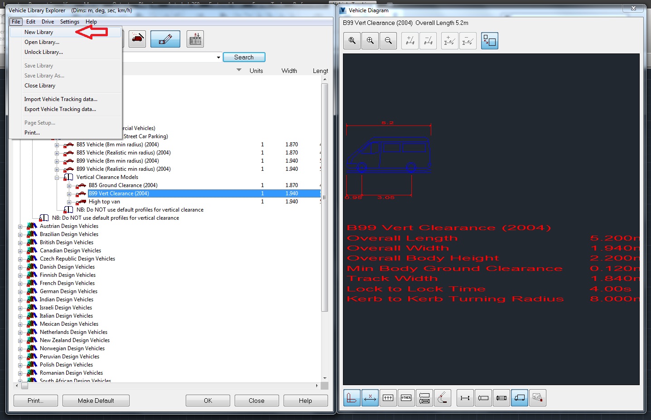Toggle the highlighted vehicle edit pencil button
The width and height of the screenshot is (651, 420).
coord(165,39)
